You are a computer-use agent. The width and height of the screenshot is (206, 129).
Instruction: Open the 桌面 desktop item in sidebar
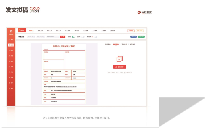click(x=11, y=40)
